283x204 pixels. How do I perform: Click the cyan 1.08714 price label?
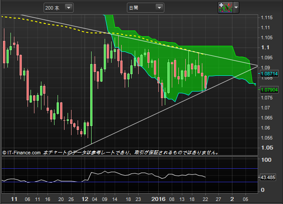(269, 74)
